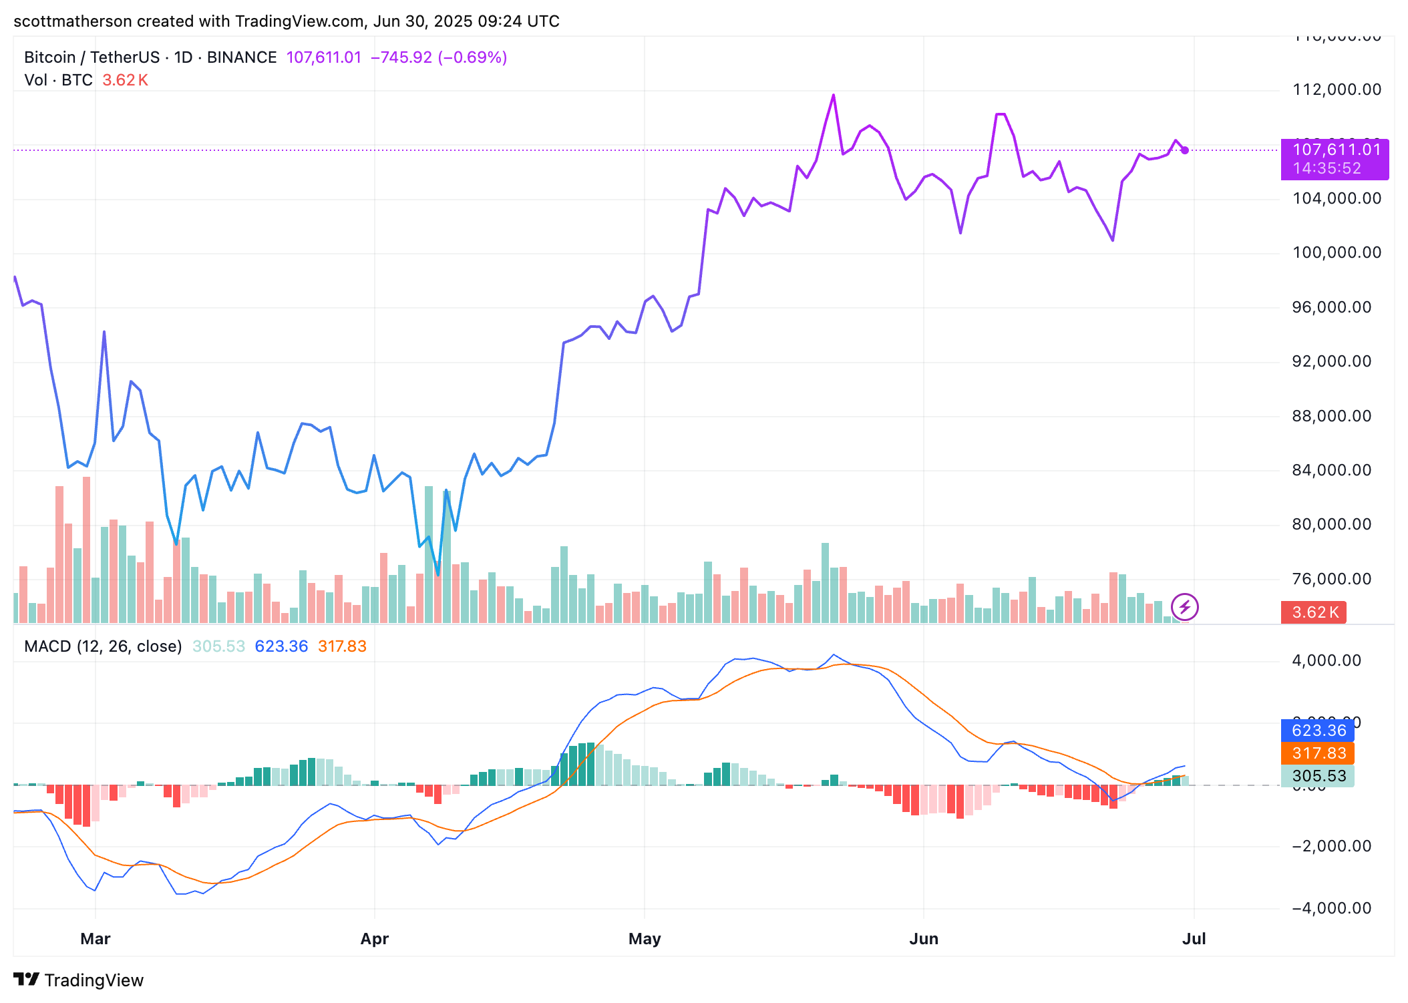Click the Jun label on time axis
Screen dimensions: 1408x1003
(924, 939)
